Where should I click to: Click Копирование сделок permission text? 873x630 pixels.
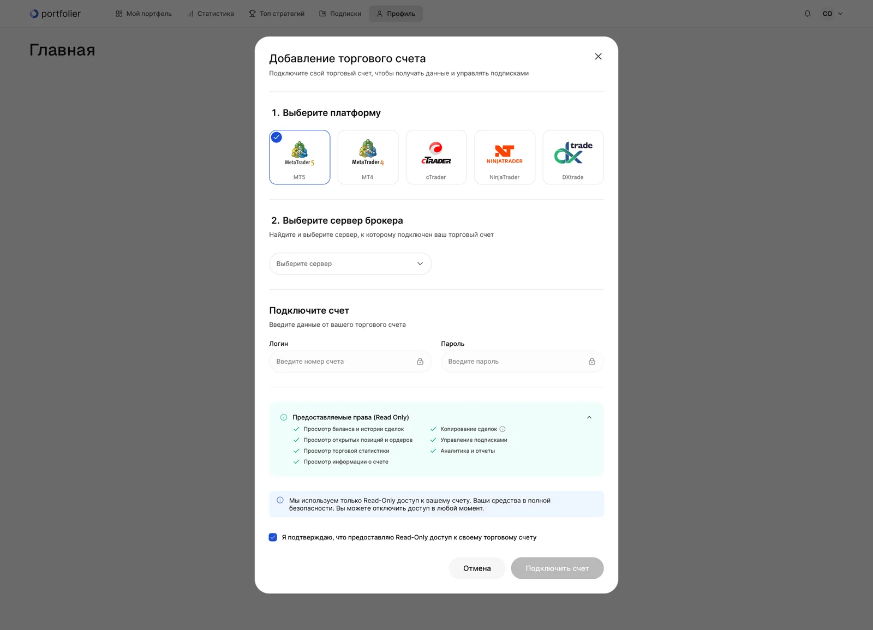click(469, 429)
